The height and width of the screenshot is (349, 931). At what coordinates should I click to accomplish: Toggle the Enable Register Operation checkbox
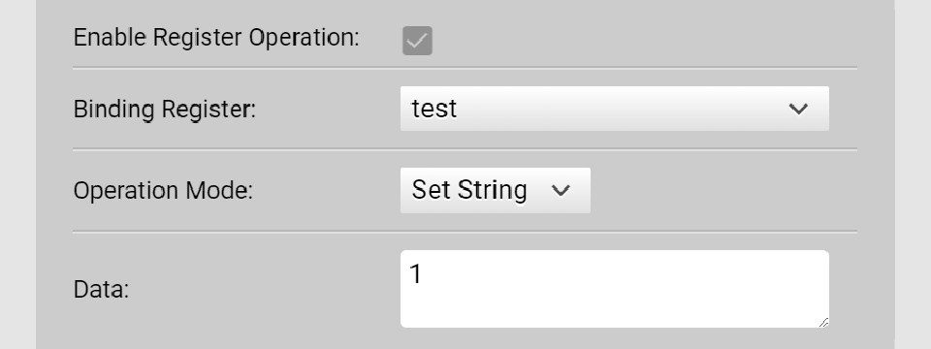(417, 41)
